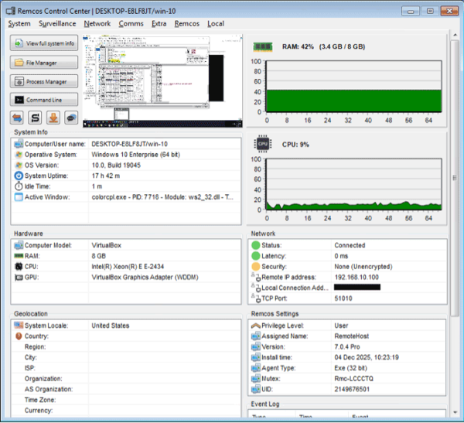464x423 pixels.
Task: Click the clock icon beside Idle Time
Action: coord(19,186)
